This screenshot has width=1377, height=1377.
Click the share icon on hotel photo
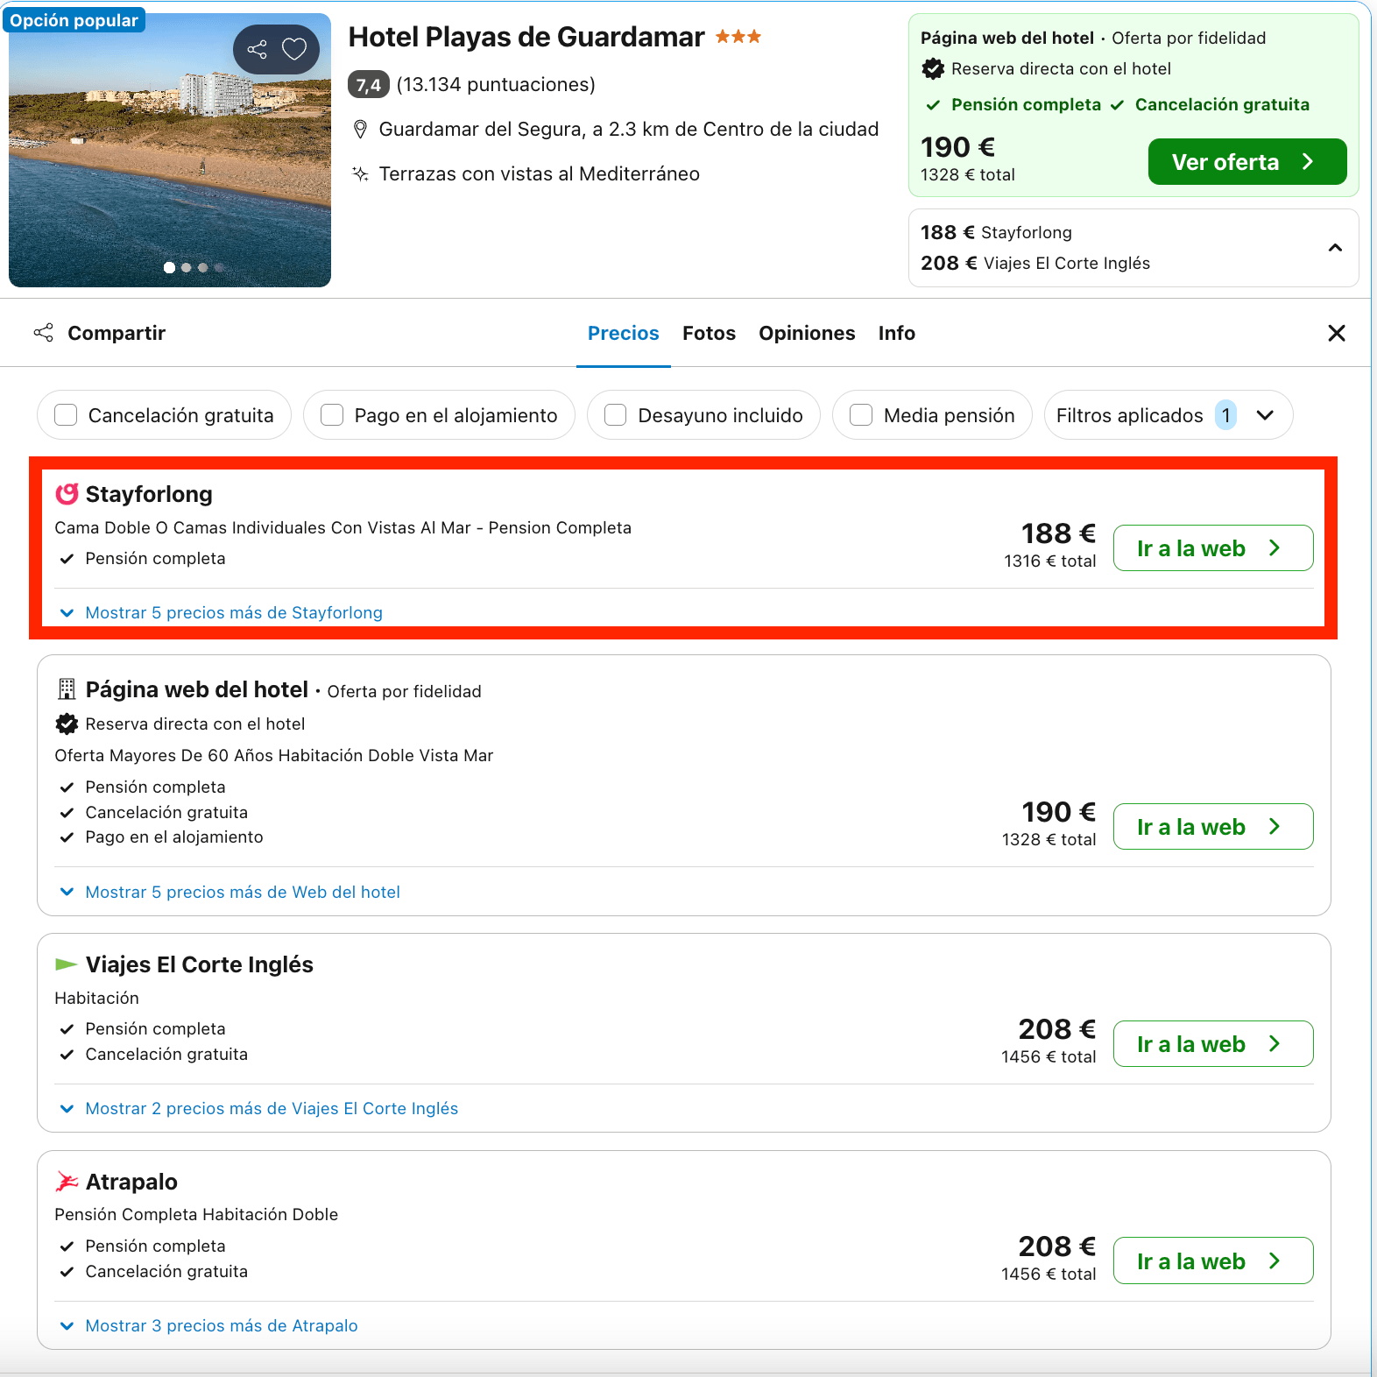click(258, 49)
